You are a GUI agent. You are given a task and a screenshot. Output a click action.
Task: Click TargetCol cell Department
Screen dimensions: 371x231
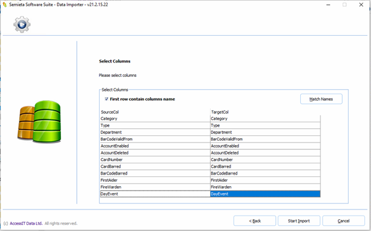point(265,132)
